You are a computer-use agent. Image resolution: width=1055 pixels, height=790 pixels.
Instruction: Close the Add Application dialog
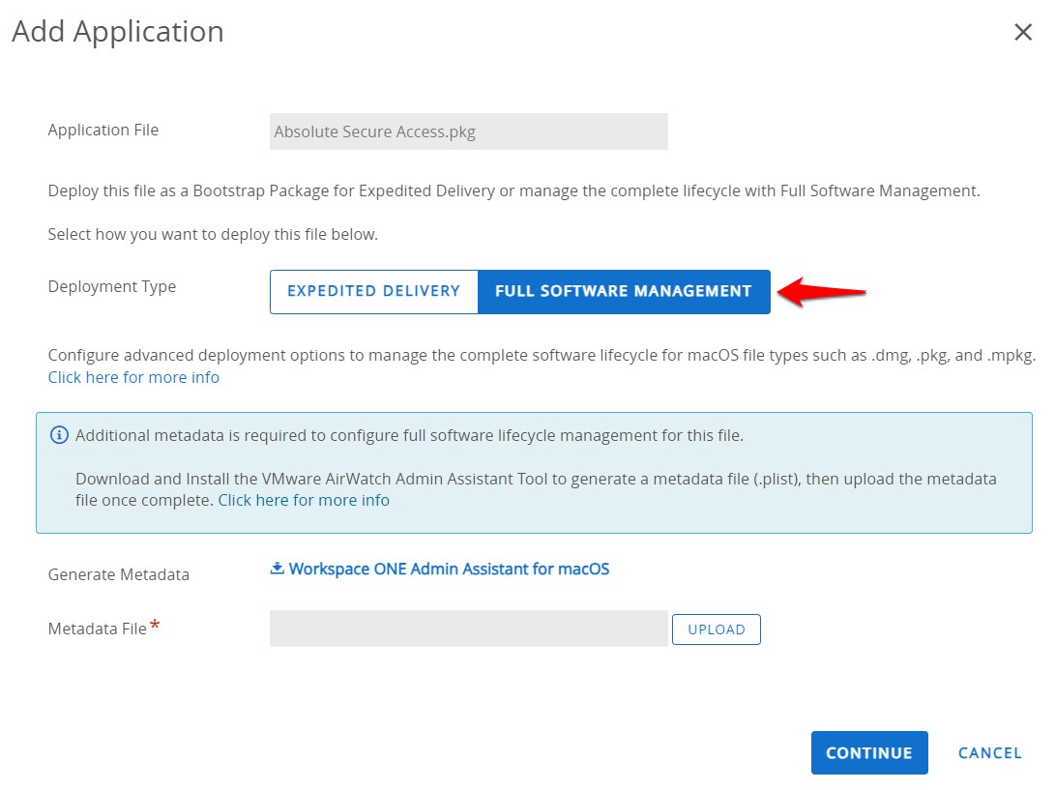(1023, 32)
